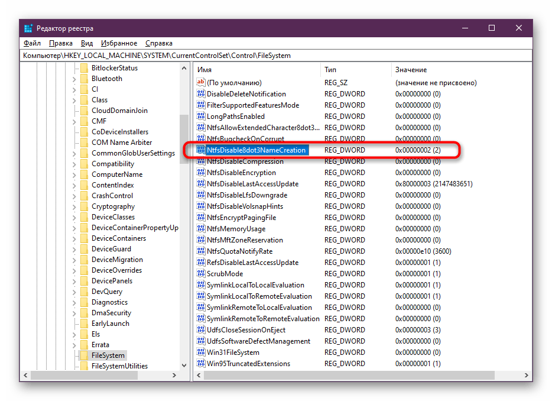This screenshot has height=401, width=552.
Task: Open the Справка menu
Action: tap(158, 43)
